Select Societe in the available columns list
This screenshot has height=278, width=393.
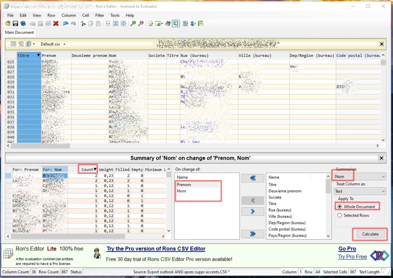point(275,197)
